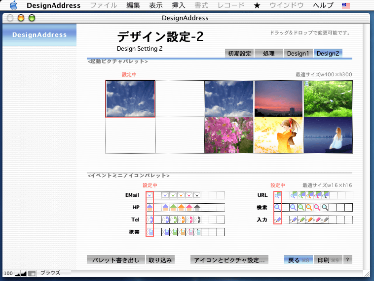Click the currently set 検索 icon slot

point(277,208)
